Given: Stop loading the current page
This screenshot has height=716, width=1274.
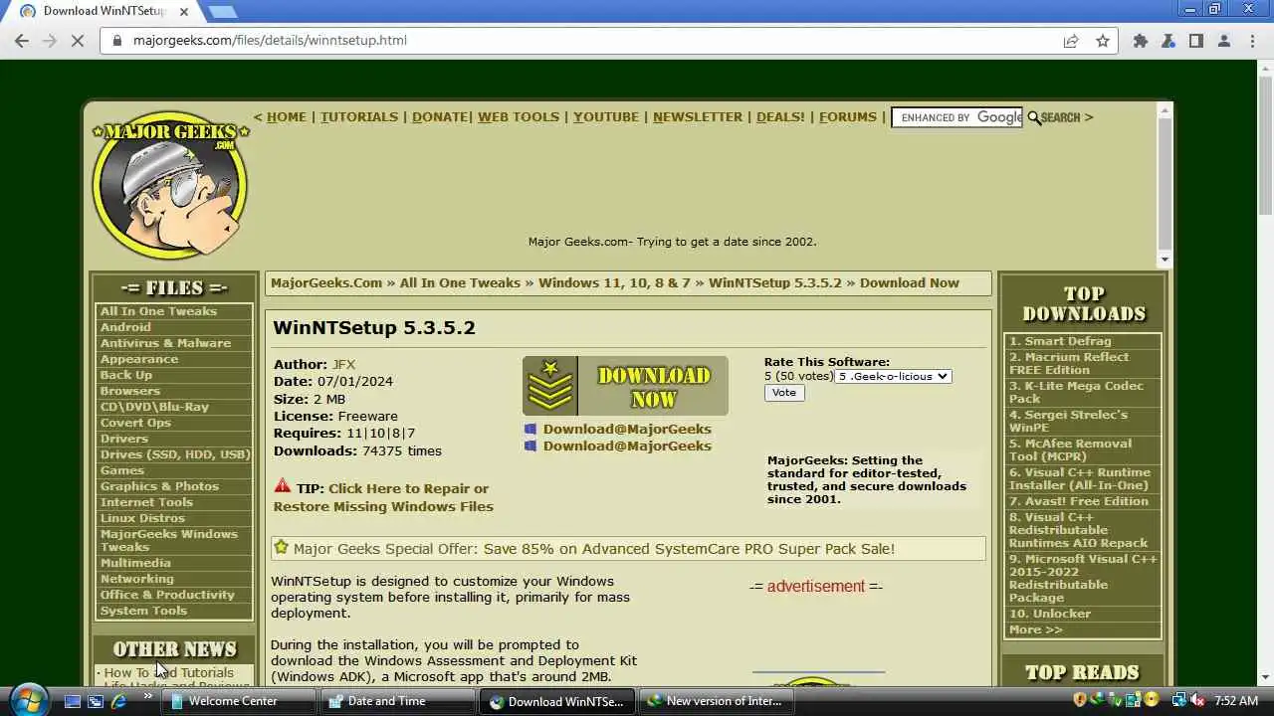Looking at the screenshot, I should coord(79,41).
